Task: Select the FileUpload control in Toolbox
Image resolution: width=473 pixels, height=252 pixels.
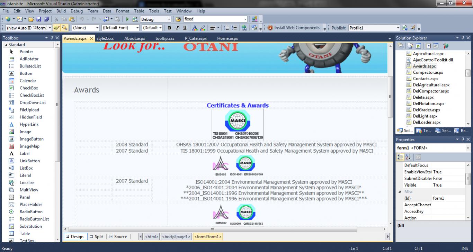Action: click(x=29, y=110)
